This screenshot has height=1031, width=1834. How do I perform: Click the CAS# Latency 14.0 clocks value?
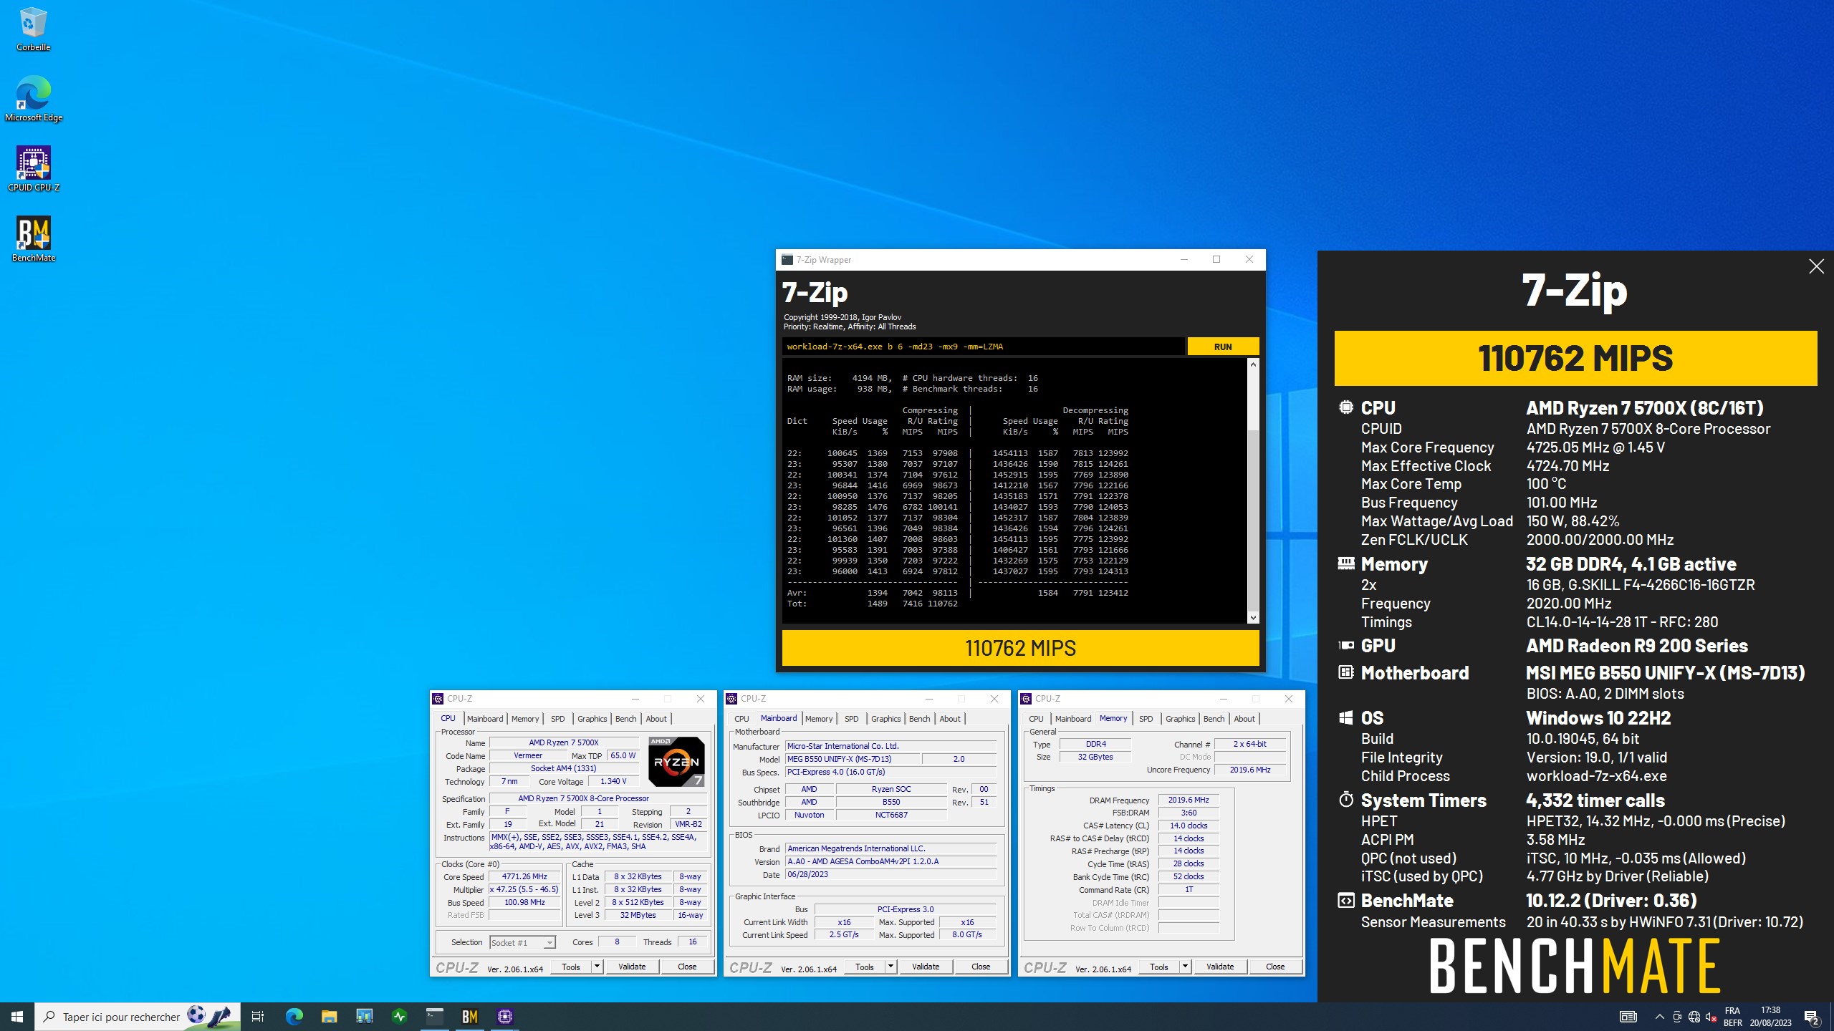pyautogui.click(x=1189, y=826)
